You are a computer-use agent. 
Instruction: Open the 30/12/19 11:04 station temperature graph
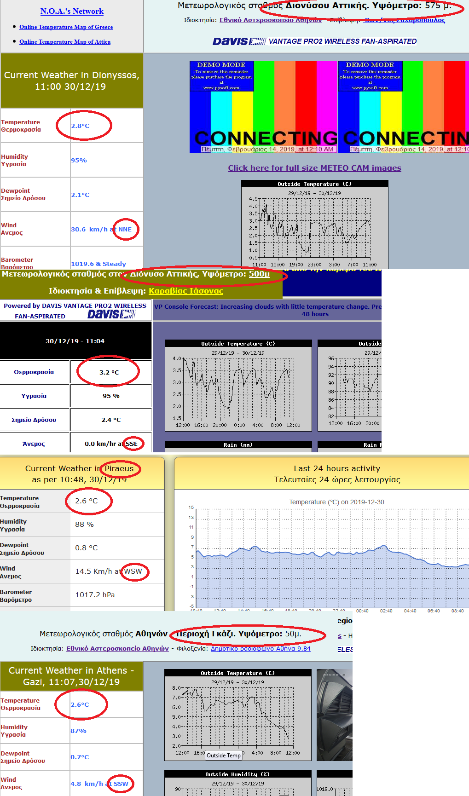pos(238,386)
